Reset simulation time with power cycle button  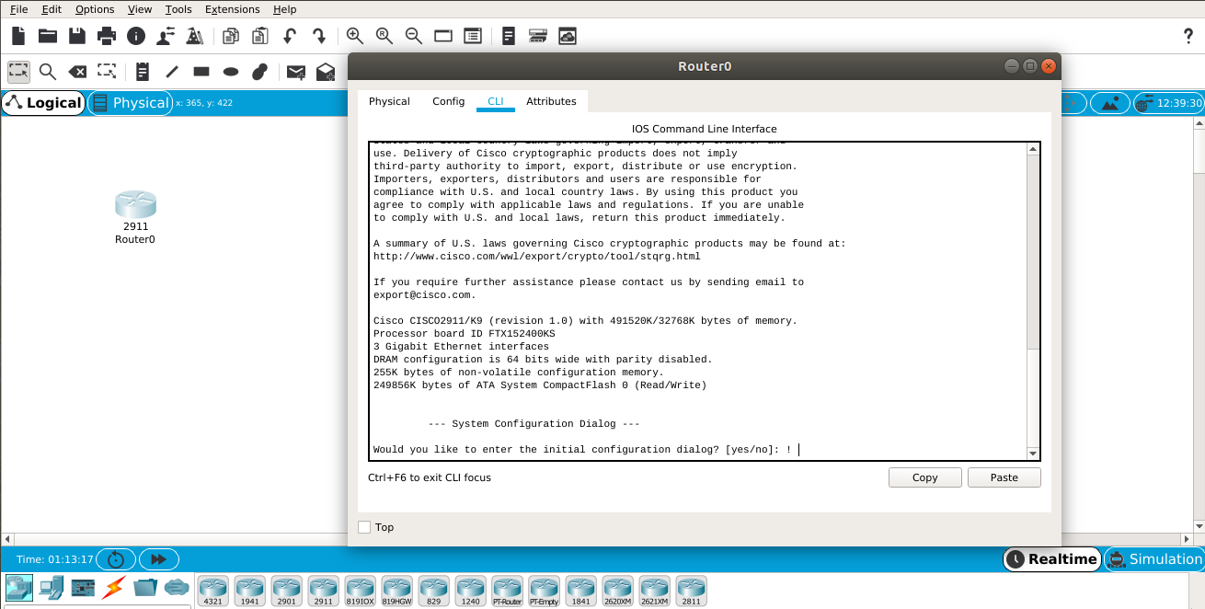pos(116,558)
